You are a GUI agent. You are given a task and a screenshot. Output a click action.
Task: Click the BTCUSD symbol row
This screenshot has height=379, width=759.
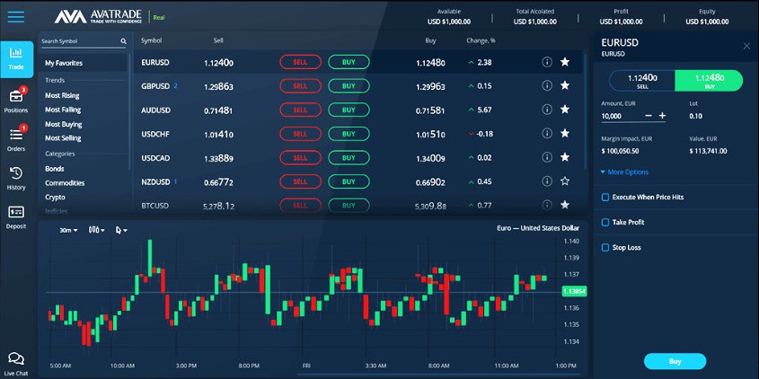click(x=358, y=206)
